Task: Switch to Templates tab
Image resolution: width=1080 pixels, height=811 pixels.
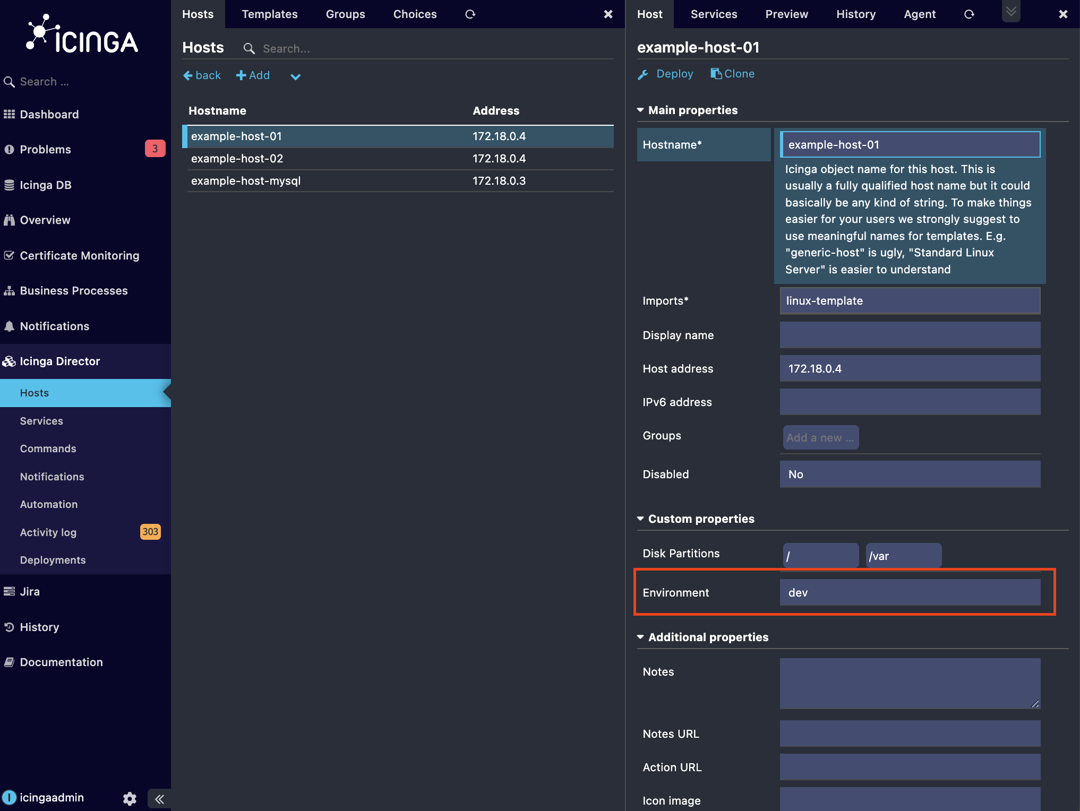Action: point(270,14)
